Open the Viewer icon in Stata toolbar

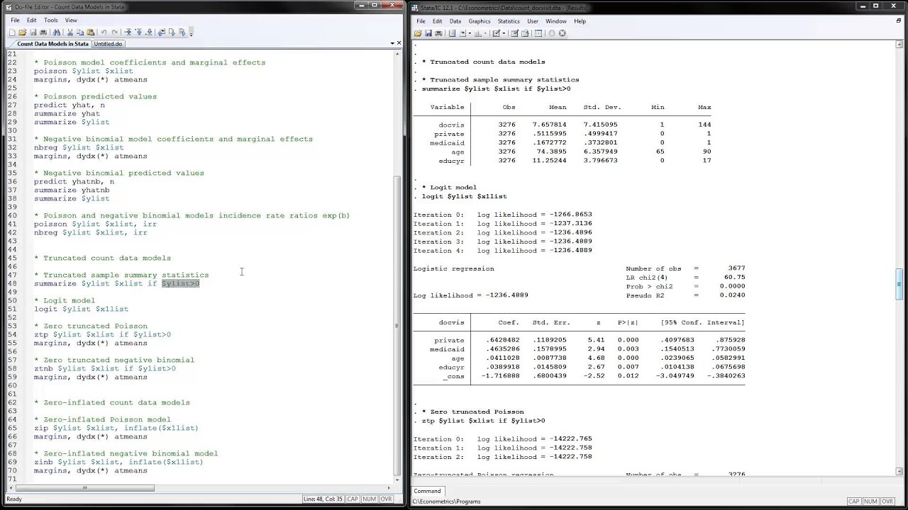coord(463,33)
